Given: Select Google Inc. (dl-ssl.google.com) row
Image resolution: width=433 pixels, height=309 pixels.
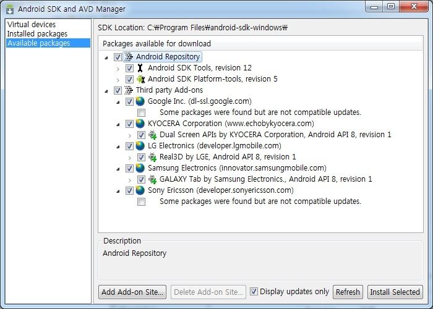Looking at the screenshot, I should [x=200, y=101].
